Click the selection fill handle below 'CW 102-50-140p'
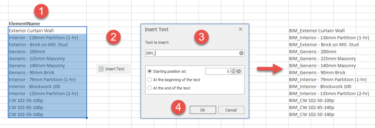This screenshot has width=375, height=128. coord(87,118)
